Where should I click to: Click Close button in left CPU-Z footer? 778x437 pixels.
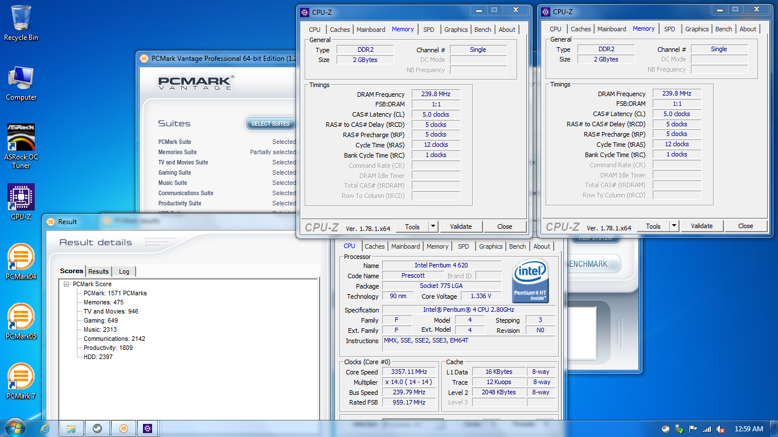[505, 226]
